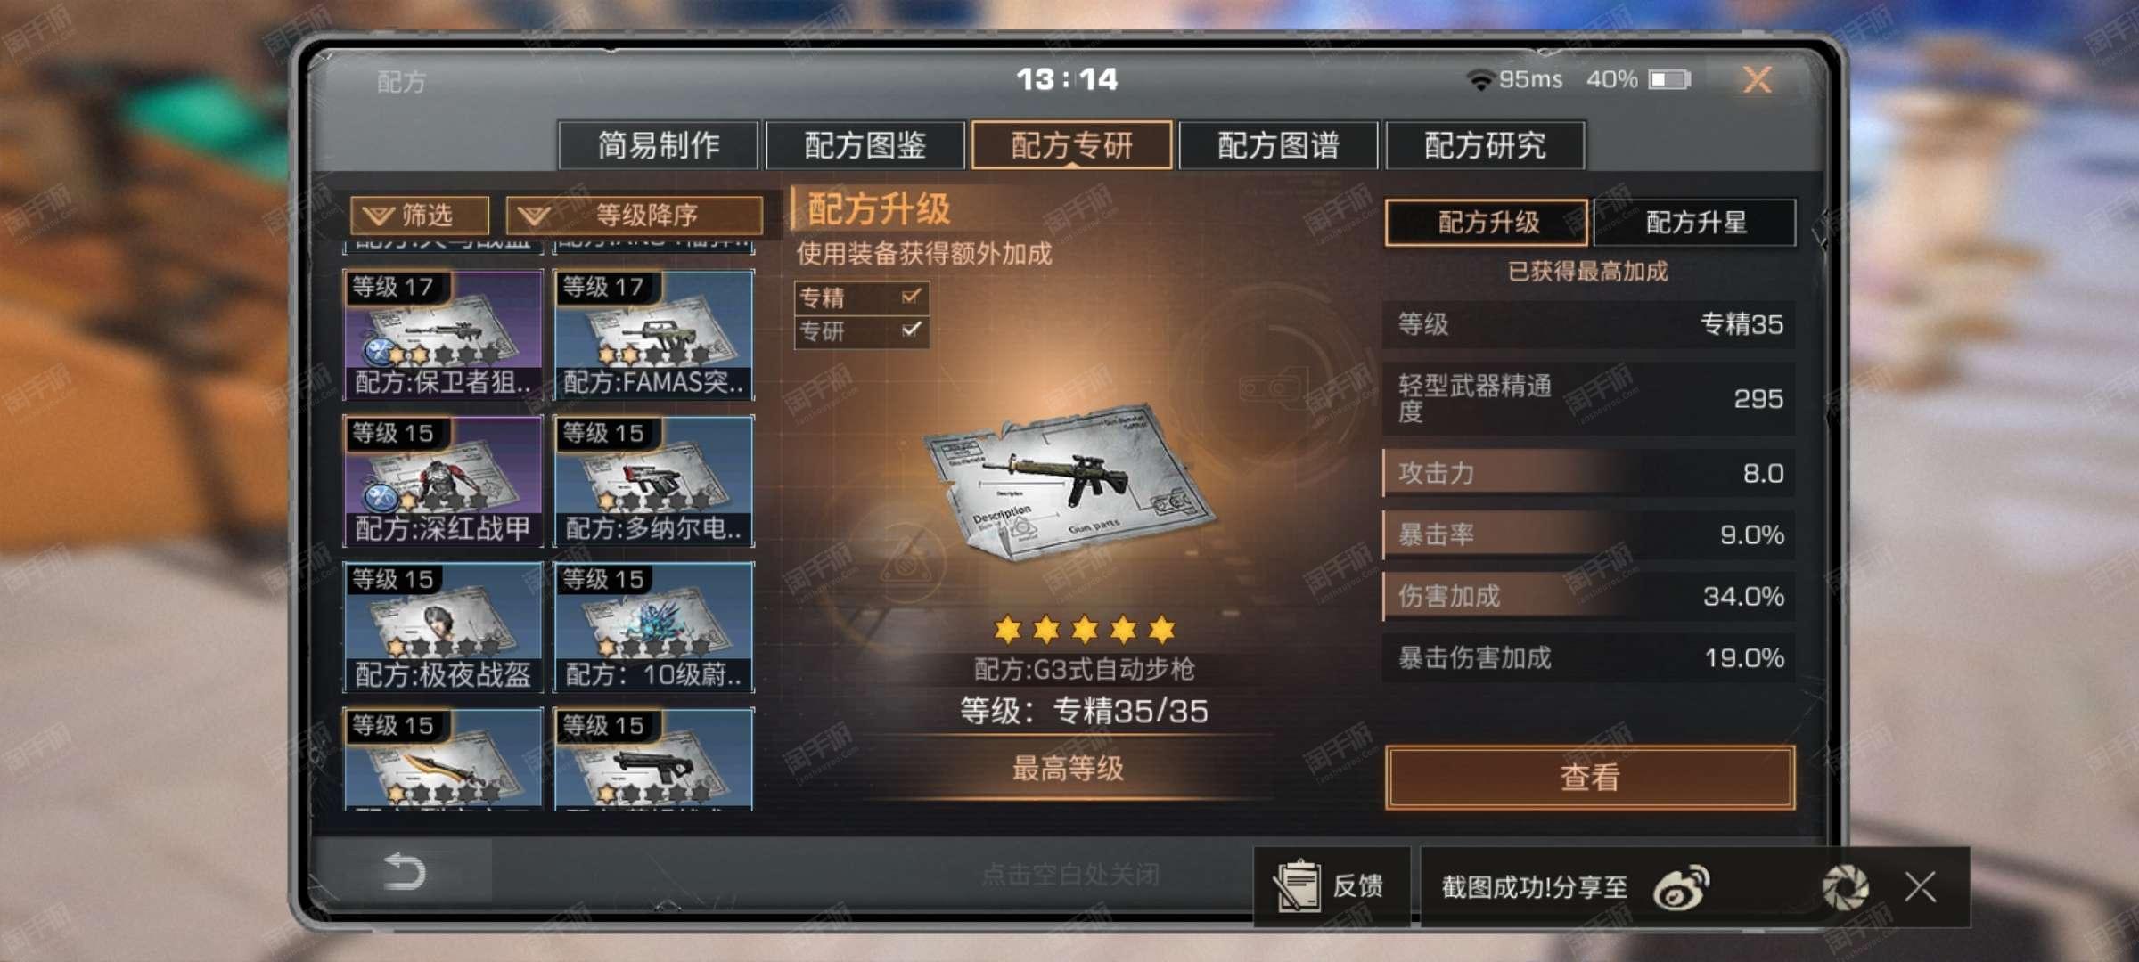
Task: Close the 配方 panel with orange X
Action: pyautogui.click(x=1757, y=79)
